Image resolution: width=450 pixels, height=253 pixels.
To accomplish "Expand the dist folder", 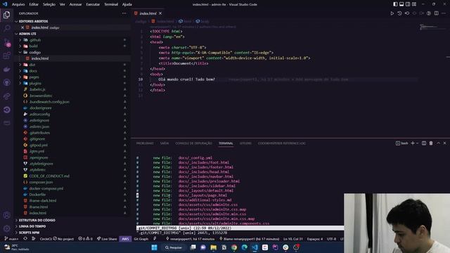I will (32, 65).
